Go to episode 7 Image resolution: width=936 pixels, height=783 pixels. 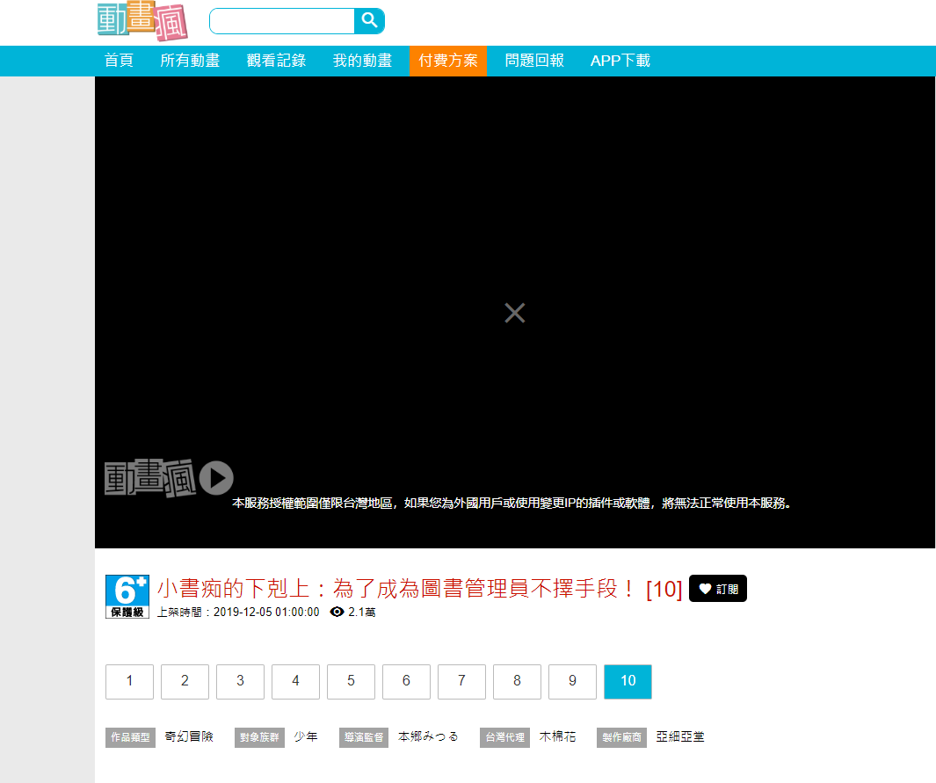coord(461,681)
